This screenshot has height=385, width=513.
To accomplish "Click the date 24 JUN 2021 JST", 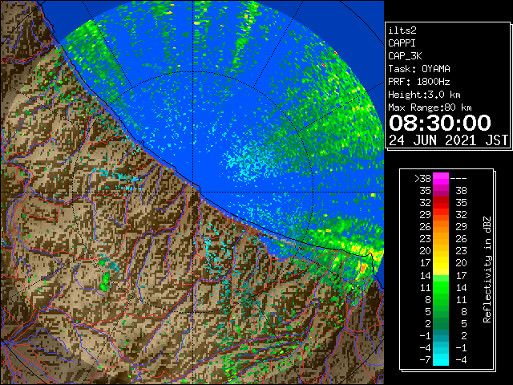I will (x=448, y=140).
